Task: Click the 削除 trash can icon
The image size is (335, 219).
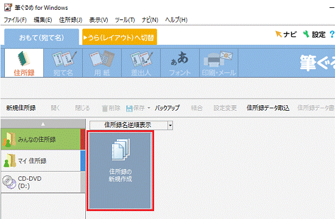Action: coord(104,108)
